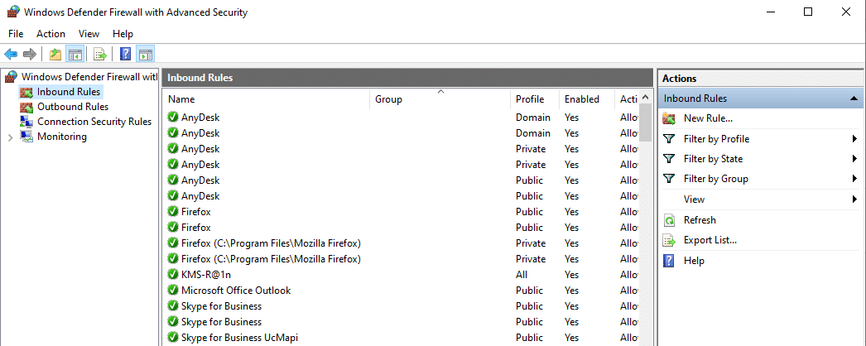
Task: Click the Export List toolbar icon
Action: coord(99,55)
